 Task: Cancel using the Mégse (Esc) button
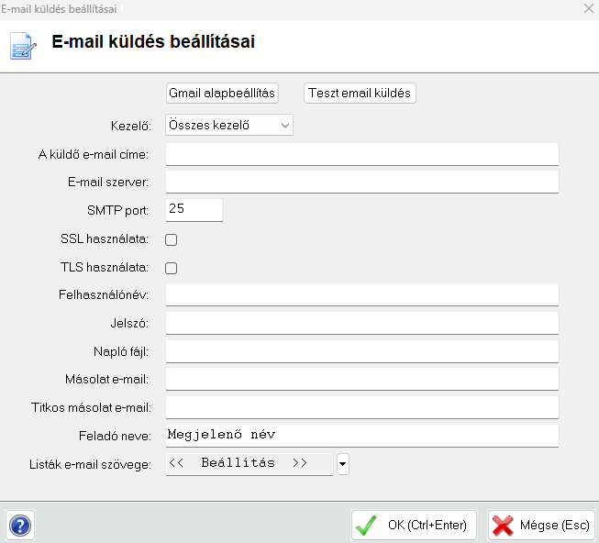pos(541,526)
